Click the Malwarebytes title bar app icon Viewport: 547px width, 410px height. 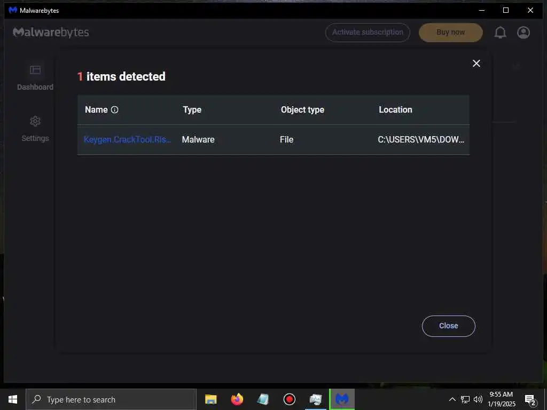pos(13,10)
